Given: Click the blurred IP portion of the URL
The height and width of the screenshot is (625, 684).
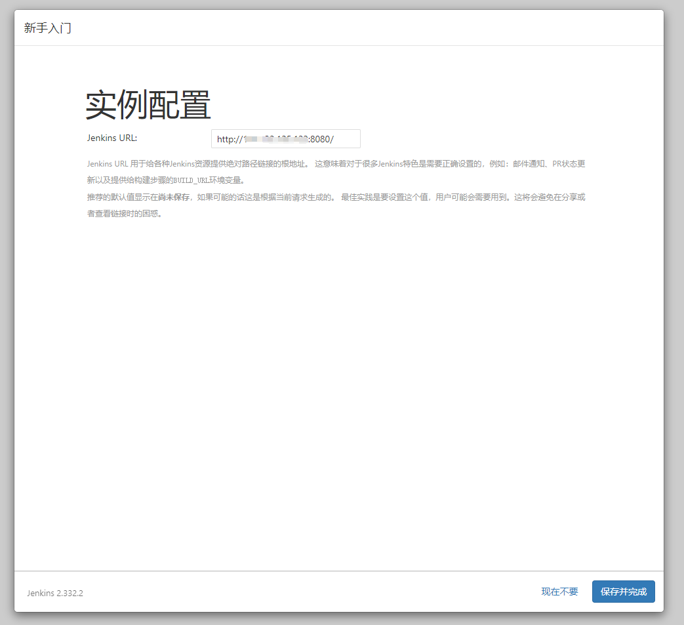Looking at the screenshot, I should point(275,139).
